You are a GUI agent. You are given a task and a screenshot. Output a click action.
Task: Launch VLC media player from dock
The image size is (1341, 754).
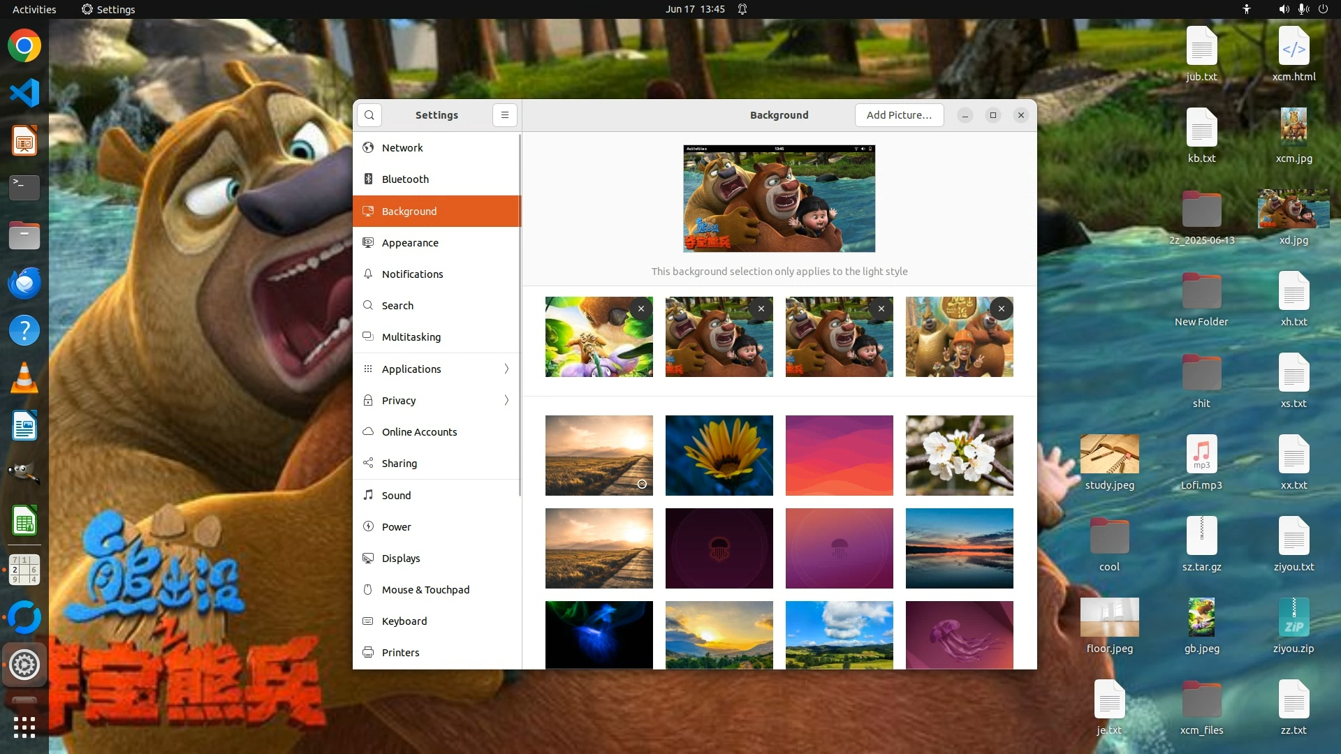pyautogui.click(x=24, y=378)
